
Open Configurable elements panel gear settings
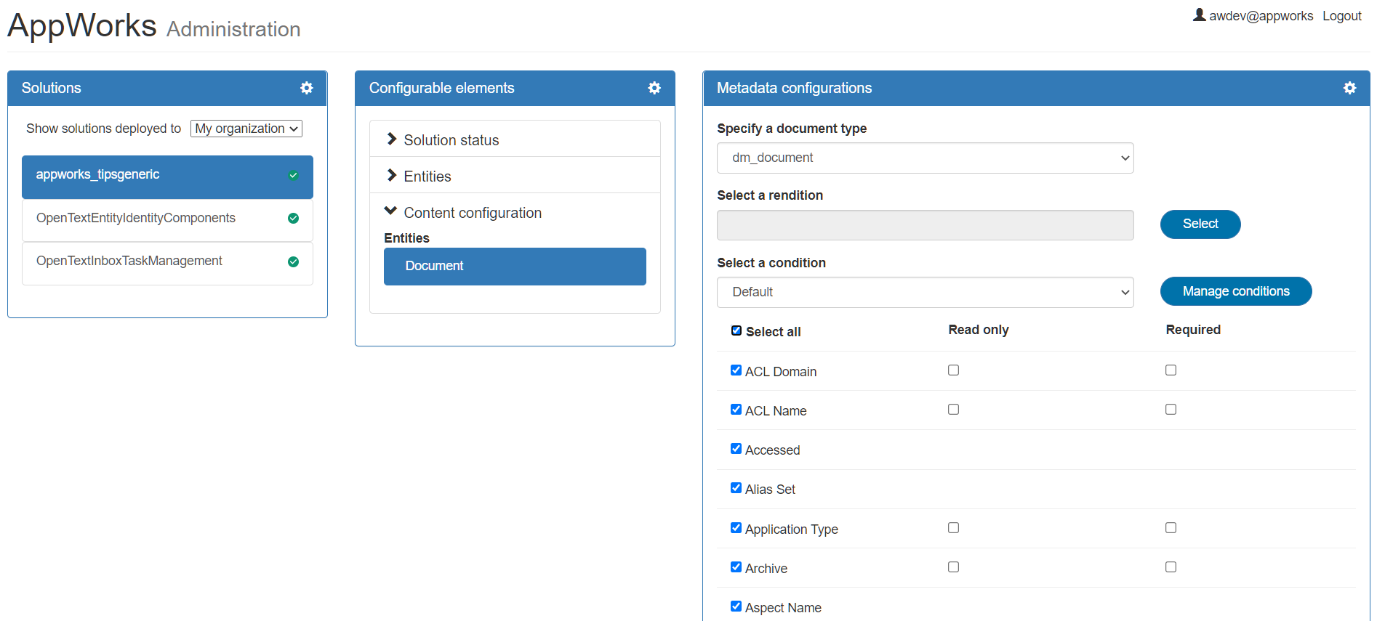click(654, 88)
